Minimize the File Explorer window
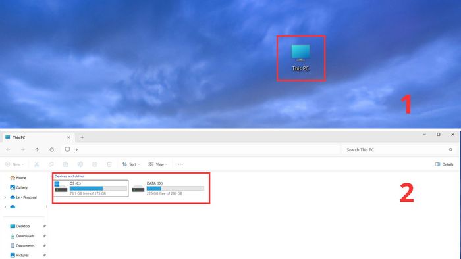The height and width of the screenshot is (259, 461). (x=424, y=134)
